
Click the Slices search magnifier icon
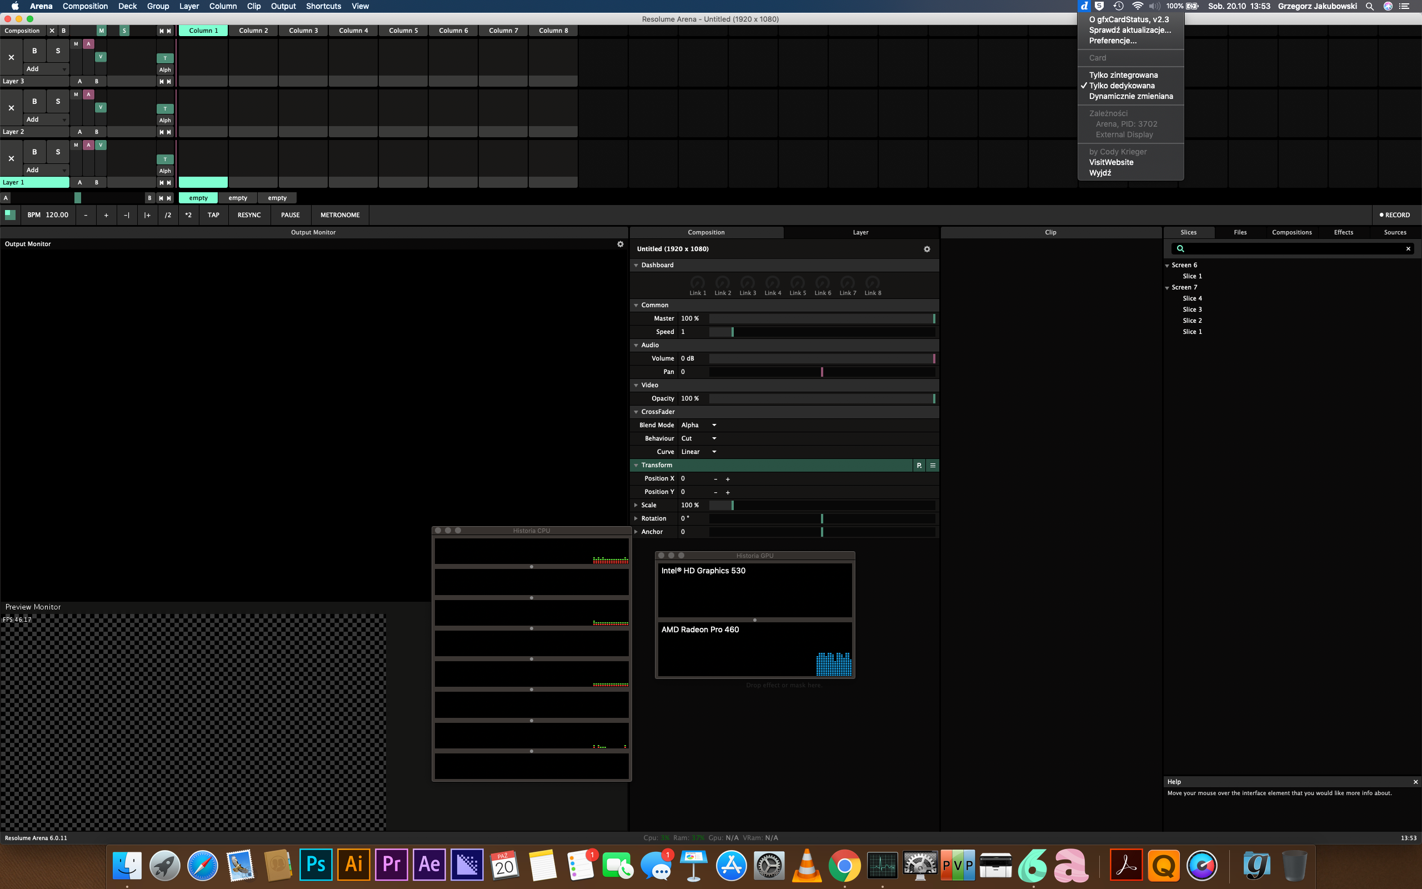pos(1180,249)
